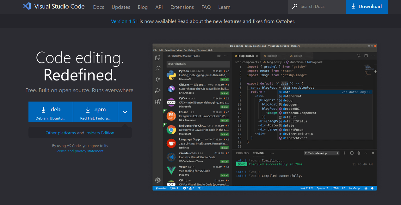Click the new terminal plus icon
This screenshot has height=205, width=401.
tap(345, 153)
